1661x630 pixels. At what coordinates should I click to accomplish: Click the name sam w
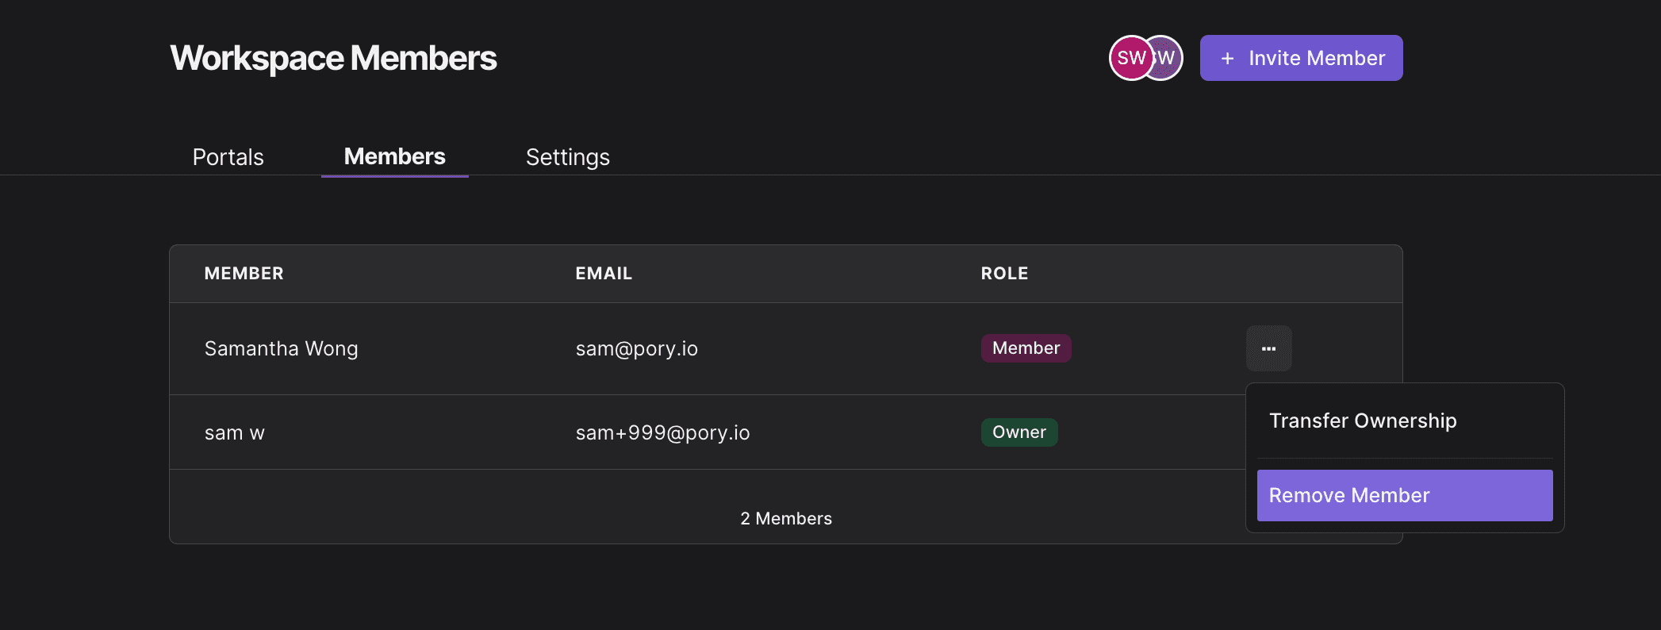pyautogui.click(x=235, y=433)
